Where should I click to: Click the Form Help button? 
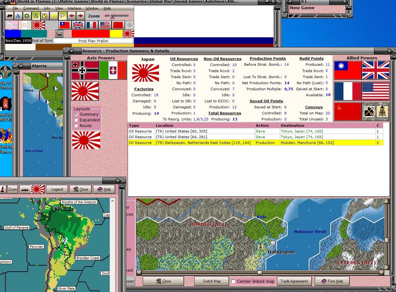[x=332, y=281]
